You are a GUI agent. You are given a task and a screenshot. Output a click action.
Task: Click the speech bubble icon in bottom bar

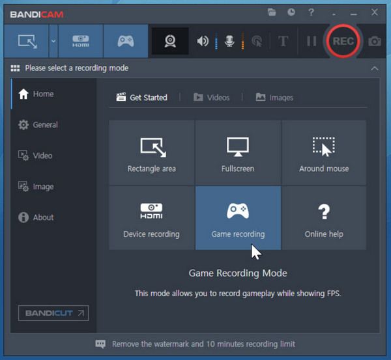(100, 344)
